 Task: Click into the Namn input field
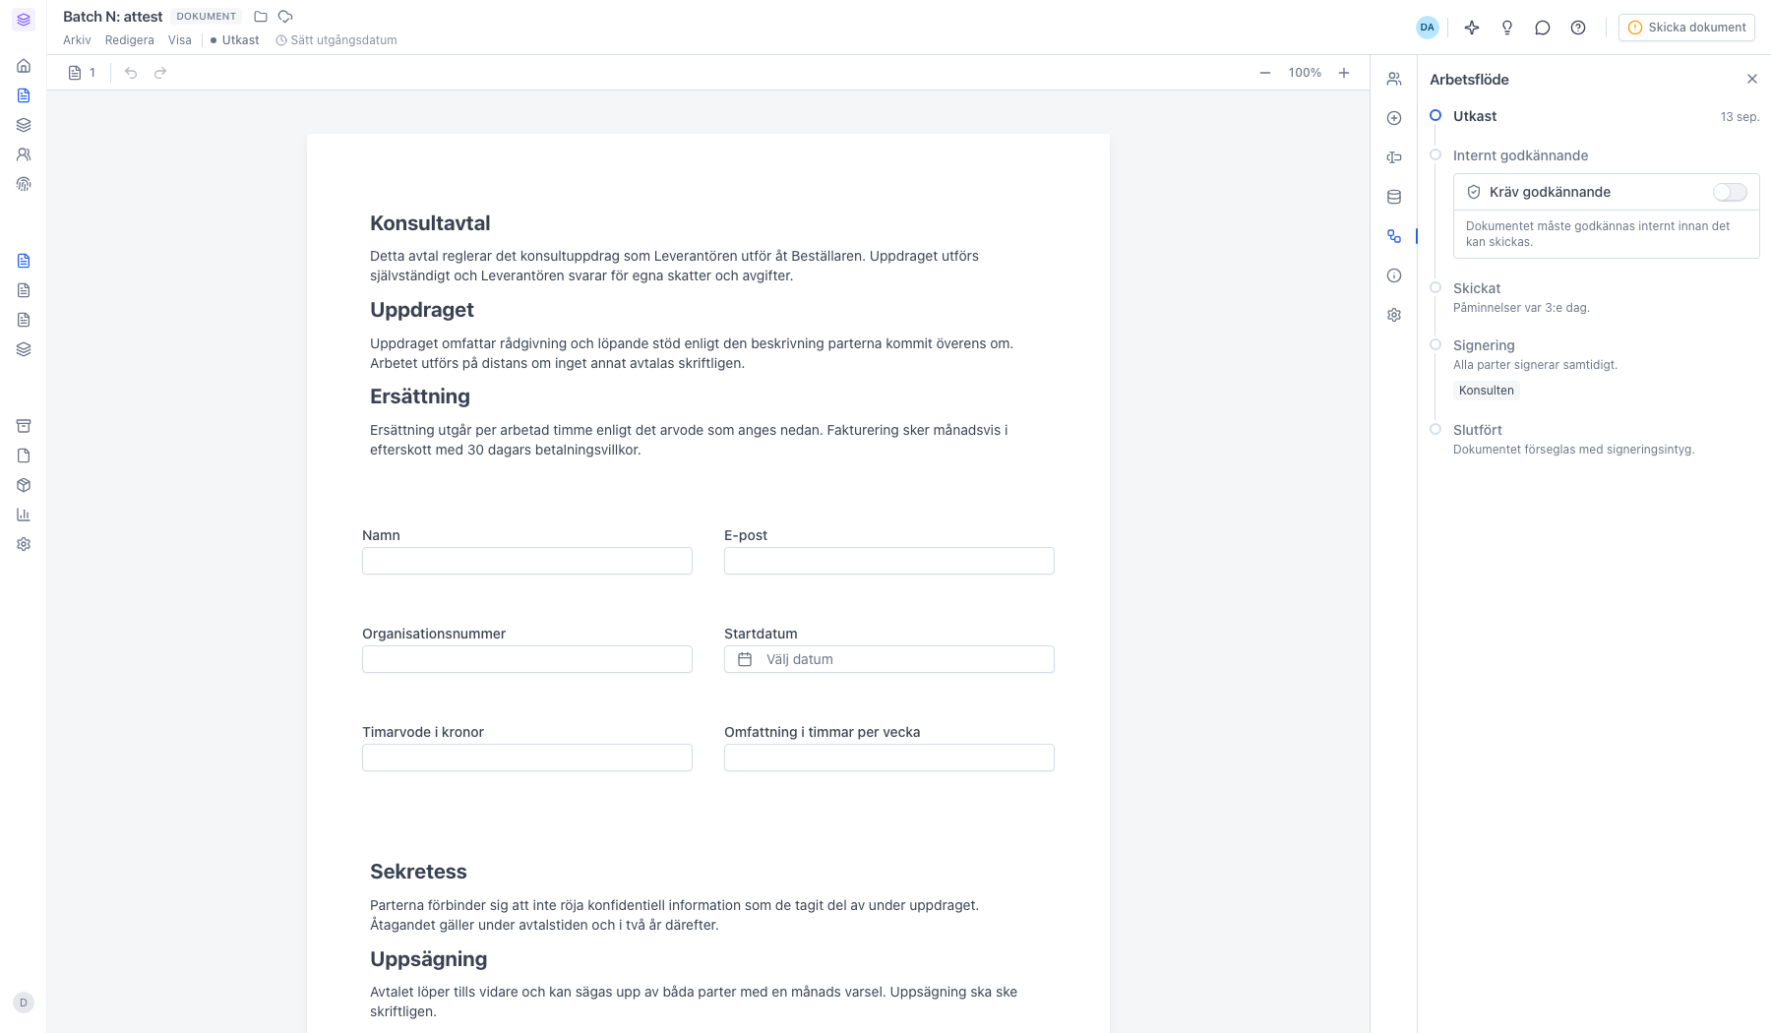click(x=527, y=561)
